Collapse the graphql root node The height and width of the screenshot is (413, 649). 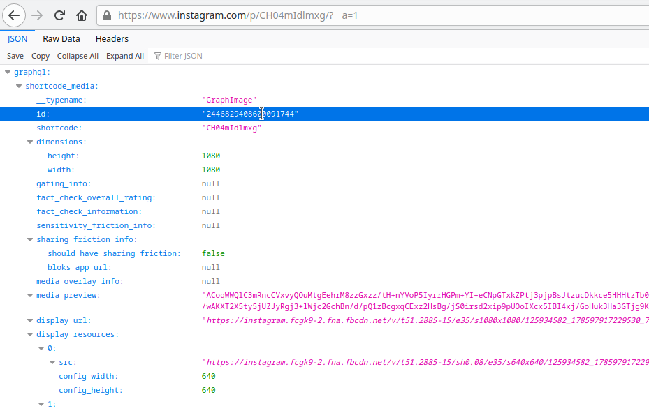click(8, 72)
